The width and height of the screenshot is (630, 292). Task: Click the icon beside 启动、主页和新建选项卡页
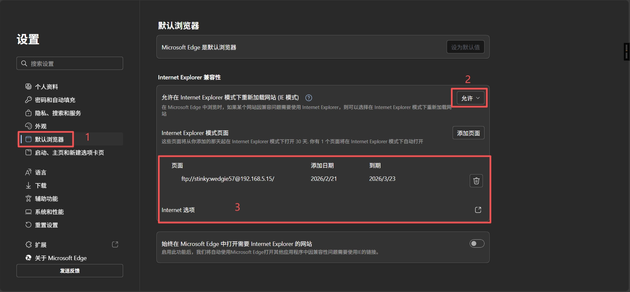point(28,152)
